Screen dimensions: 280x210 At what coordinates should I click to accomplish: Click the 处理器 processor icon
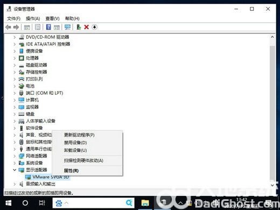coord(22,58)
